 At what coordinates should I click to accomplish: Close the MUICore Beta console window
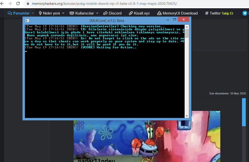(184, 20)
